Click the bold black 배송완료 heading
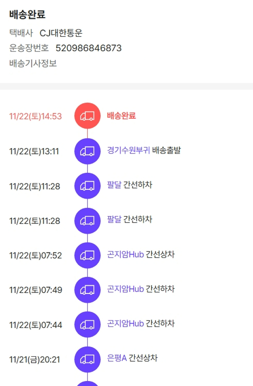Viewport: 253px width, 386px height. 27,15
